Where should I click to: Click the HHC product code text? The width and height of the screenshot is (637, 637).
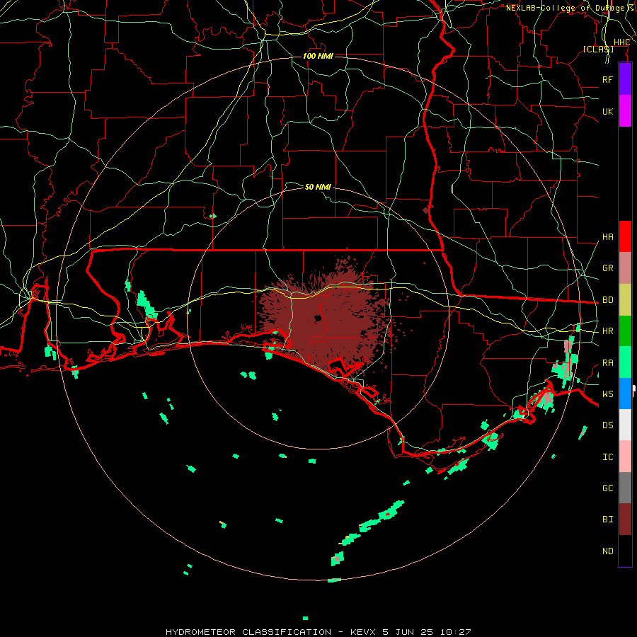point(621,42)
